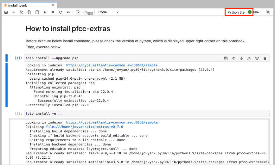Paste cell from clipboard in toolbar

click(x=37, y=12)
